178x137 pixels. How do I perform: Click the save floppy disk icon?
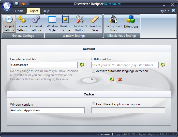pos(17,4)
